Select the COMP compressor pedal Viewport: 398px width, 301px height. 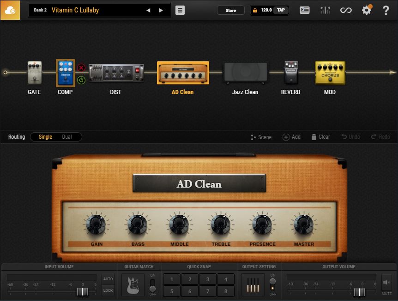point(66,73)
